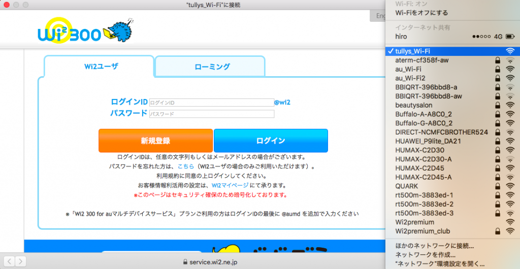Connect to rt500m-3883ed-2 network
Image resolution: width=520 pixels, height=269 pixels.
click(453, 204)
